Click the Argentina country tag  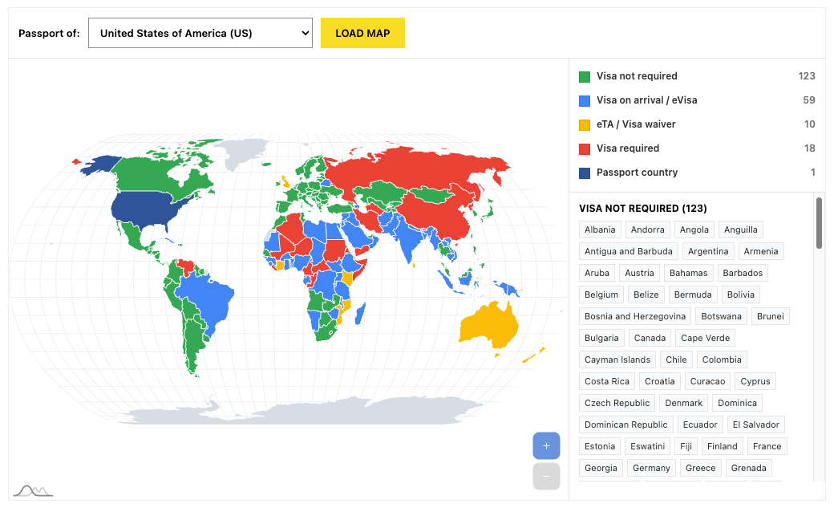(708, 251)
